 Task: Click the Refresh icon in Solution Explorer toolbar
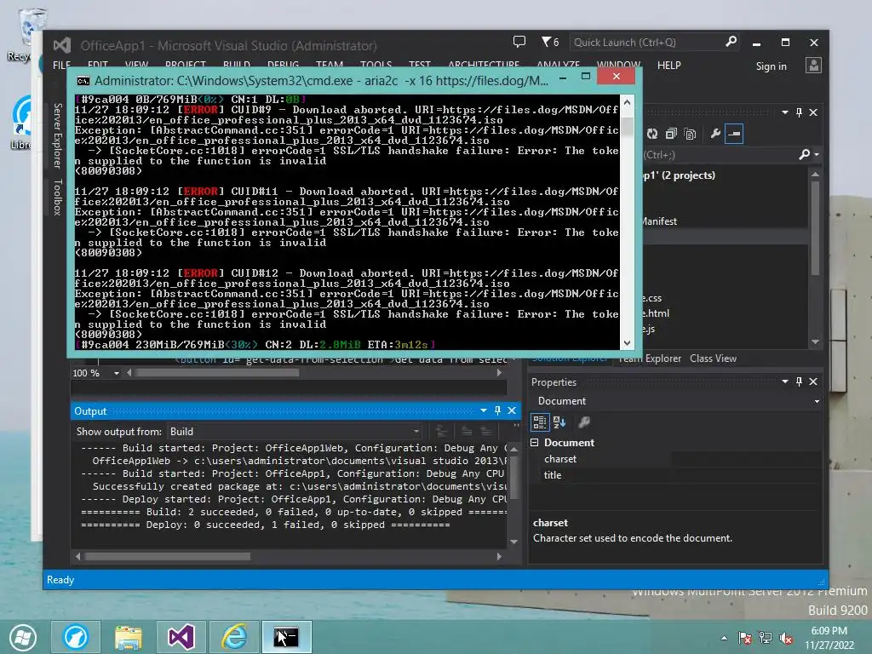click(652, 134)
